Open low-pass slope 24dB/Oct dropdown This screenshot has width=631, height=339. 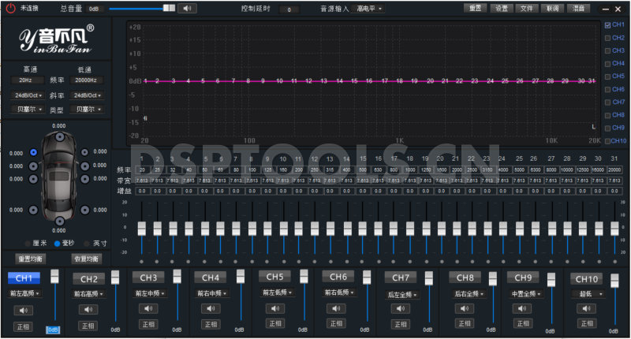click(x=87, y=95)
